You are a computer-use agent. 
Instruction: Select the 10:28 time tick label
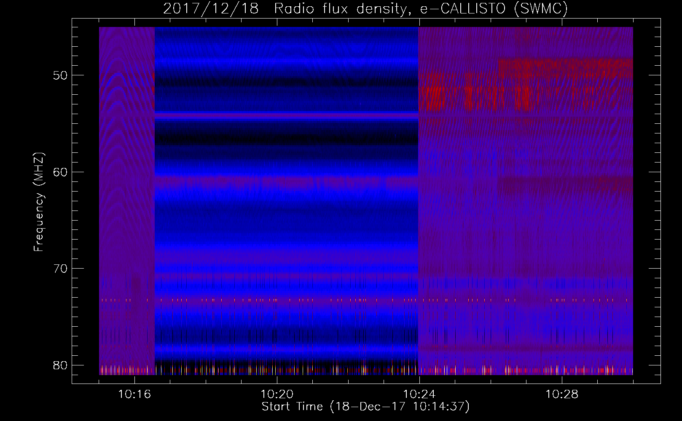pos(562,394)
